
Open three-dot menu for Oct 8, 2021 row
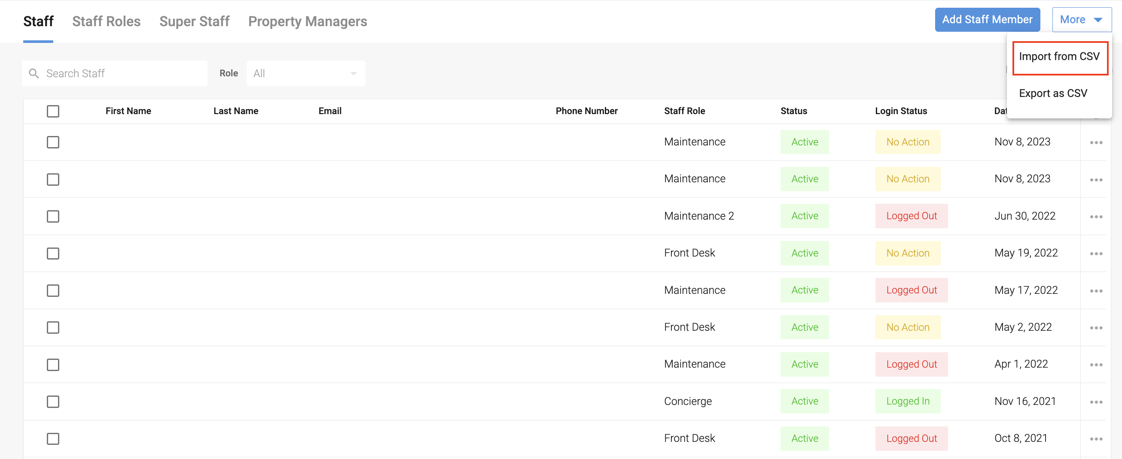1096,439
